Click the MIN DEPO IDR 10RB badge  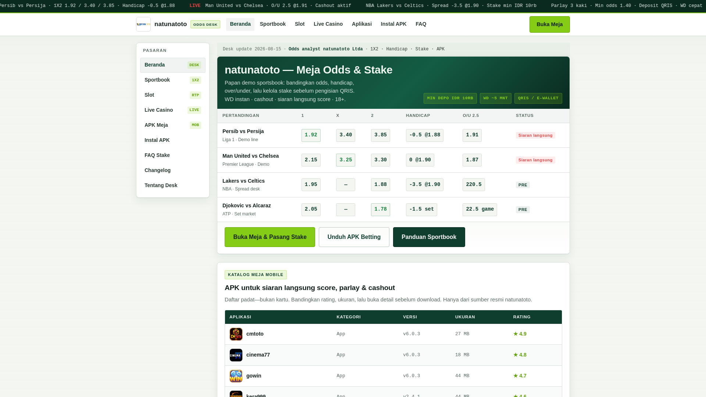pyautogui.click(x=450, y=99)
